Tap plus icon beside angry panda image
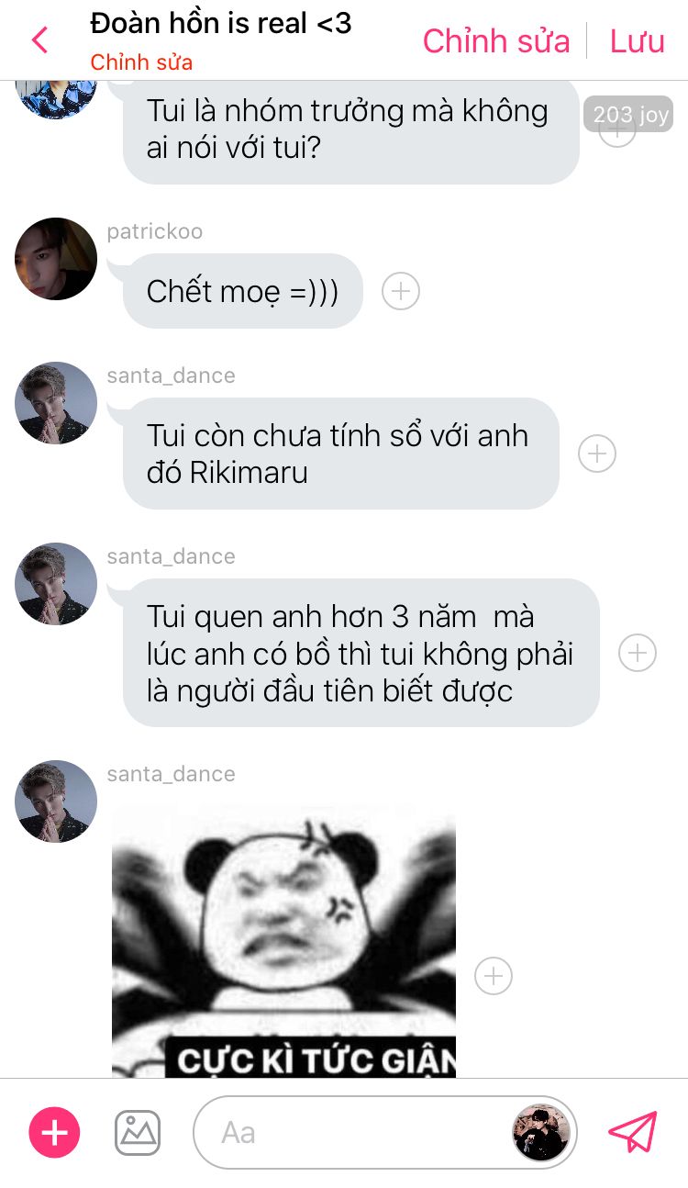The width and height of the screenshot is (688, 1188). [x=494, y=975]
